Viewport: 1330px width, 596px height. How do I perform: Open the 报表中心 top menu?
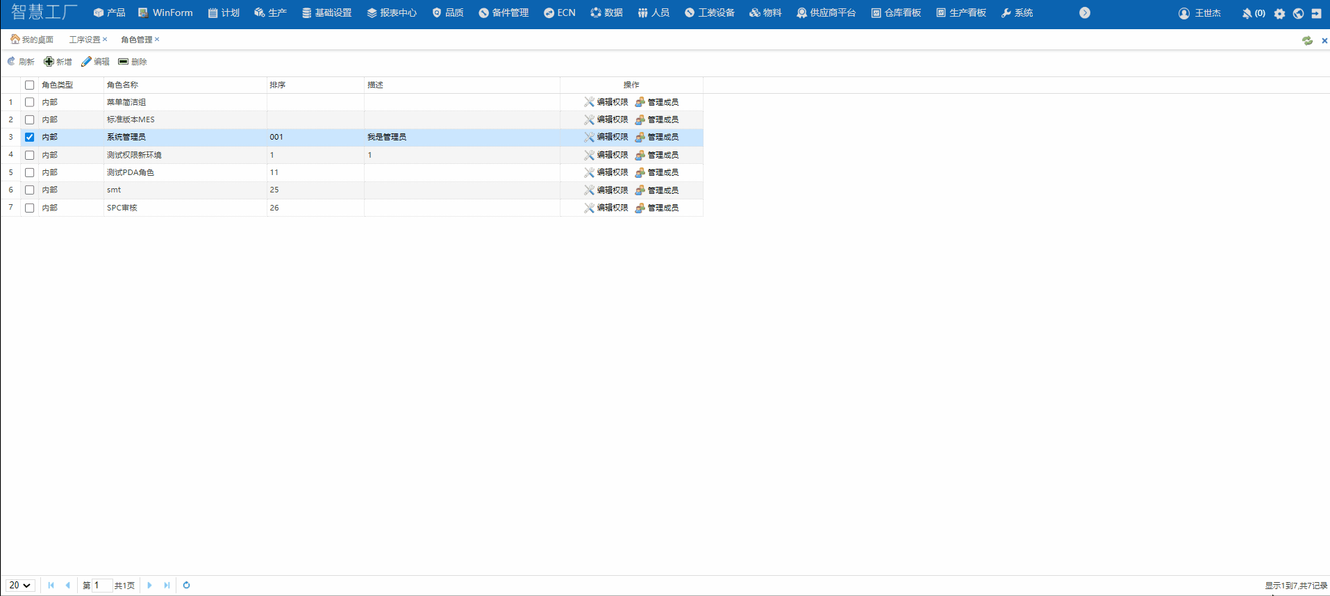(392, 13)
